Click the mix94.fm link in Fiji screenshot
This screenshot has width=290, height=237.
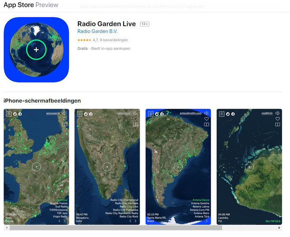[x=267, y=113]
